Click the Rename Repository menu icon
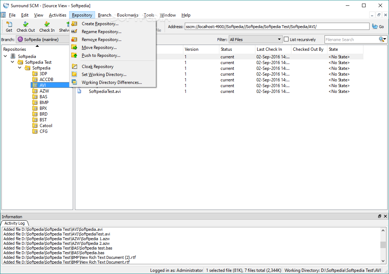Viewport: 389px width, 274px height. click(x=74, y=31)
